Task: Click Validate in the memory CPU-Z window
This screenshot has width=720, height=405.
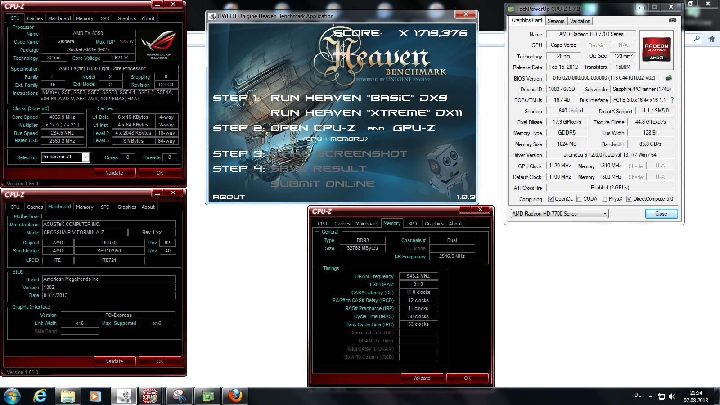Action: [422, 378]
